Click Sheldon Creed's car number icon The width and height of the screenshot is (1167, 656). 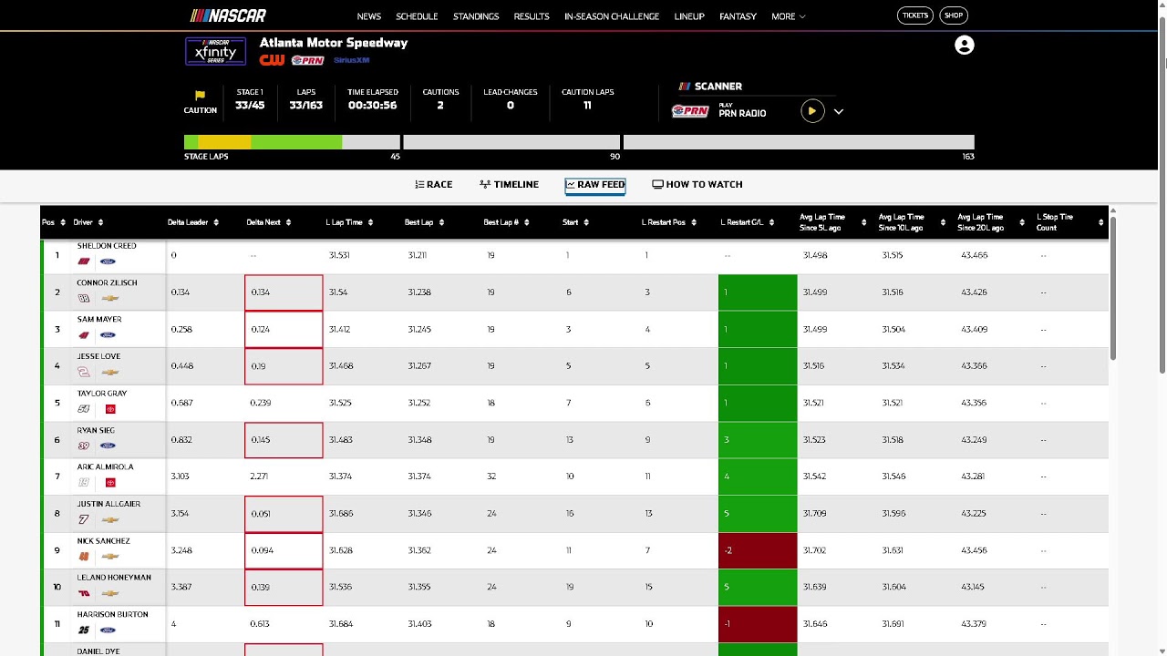(x=84, y=261)
